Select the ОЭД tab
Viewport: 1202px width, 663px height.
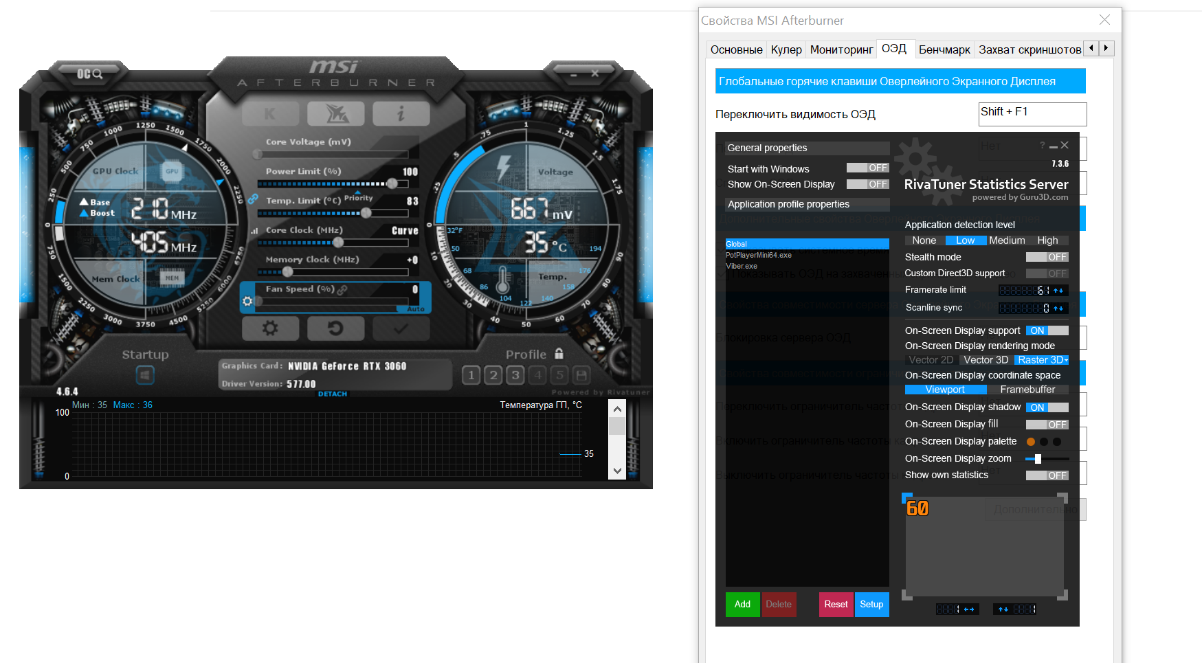[894, 49]
